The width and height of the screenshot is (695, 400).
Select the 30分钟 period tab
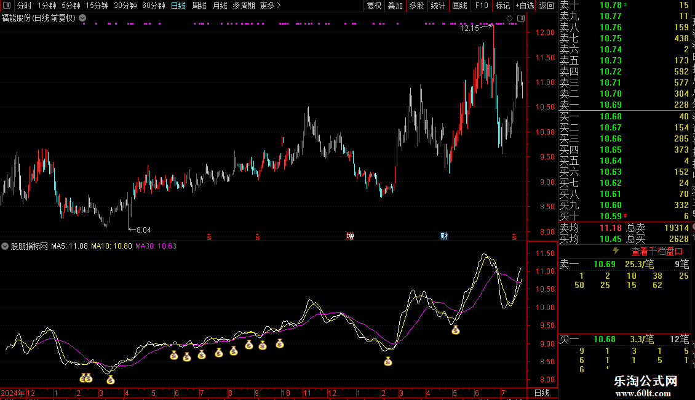(x=125, y=6)
